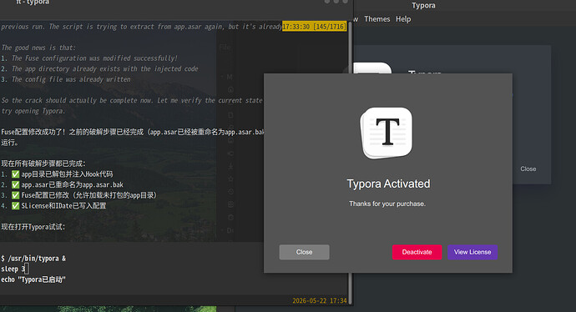Viewport: 576px width, 312px height.
Task: Click the "SLicense和IDate已写入配置" row
Action: pos(53,206)
